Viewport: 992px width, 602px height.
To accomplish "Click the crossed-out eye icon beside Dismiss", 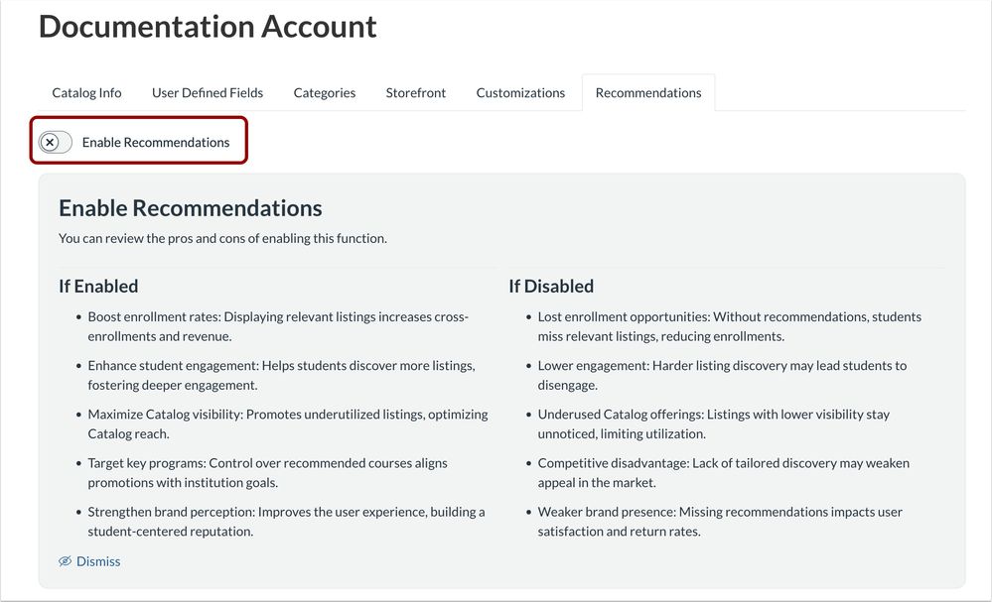I will (66, 561).
